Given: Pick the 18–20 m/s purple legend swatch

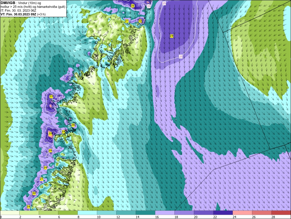Looking at the screenshot, I should coord(184,213).
